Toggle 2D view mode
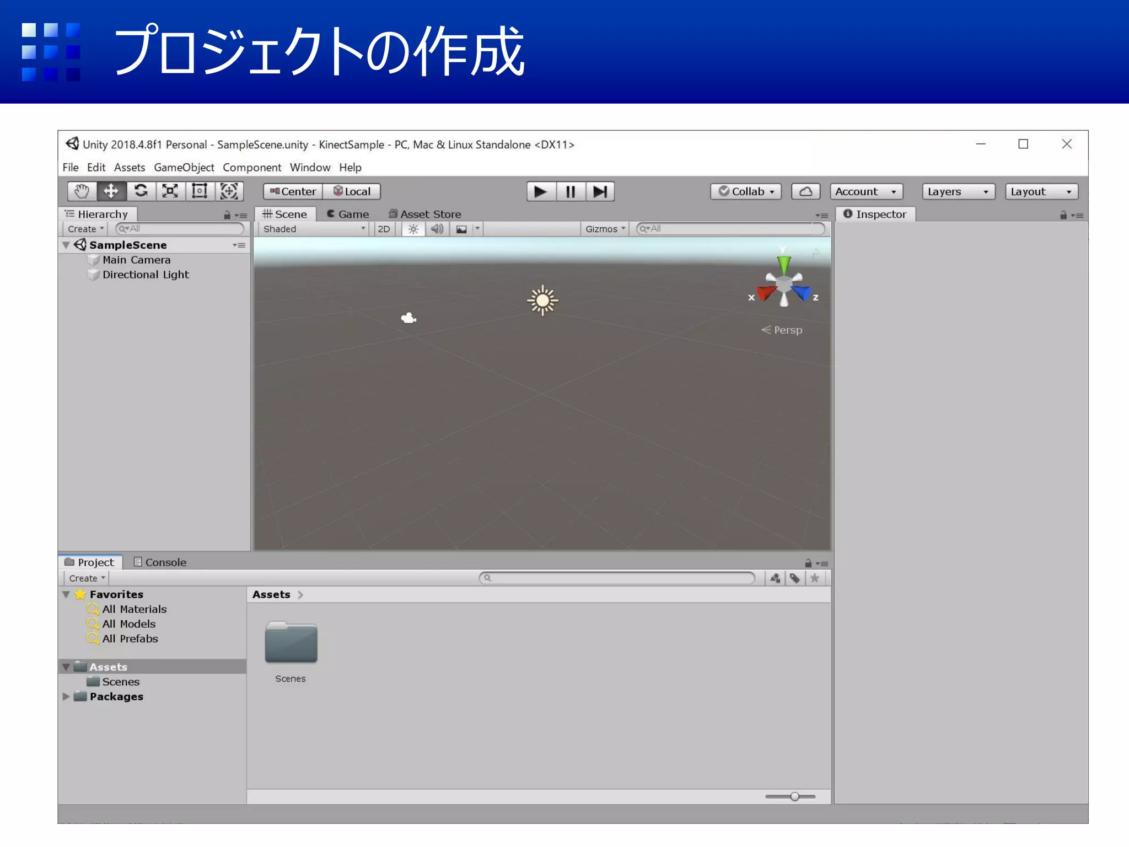Image resolution: width=1129 pixels, height=847 pixels. tap(384, 229)
